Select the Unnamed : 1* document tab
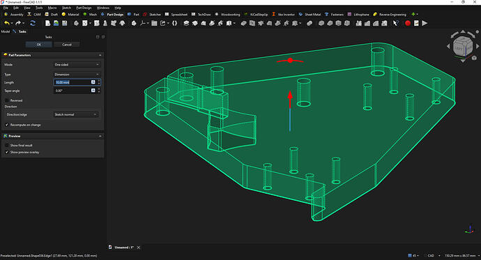 124,247
